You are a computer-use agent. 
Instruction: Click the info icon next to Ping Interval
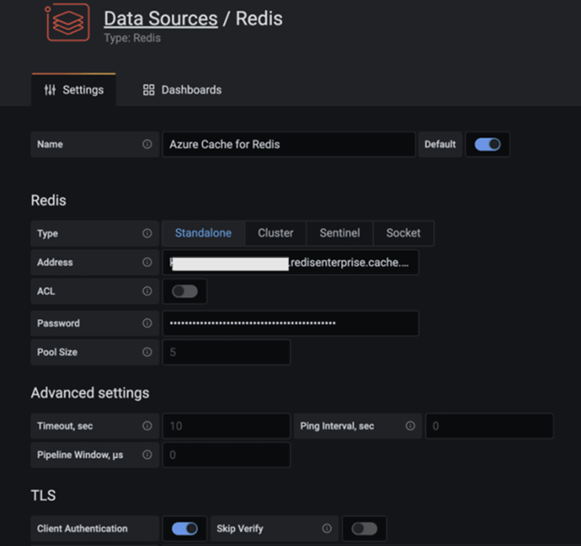point(410,426)
